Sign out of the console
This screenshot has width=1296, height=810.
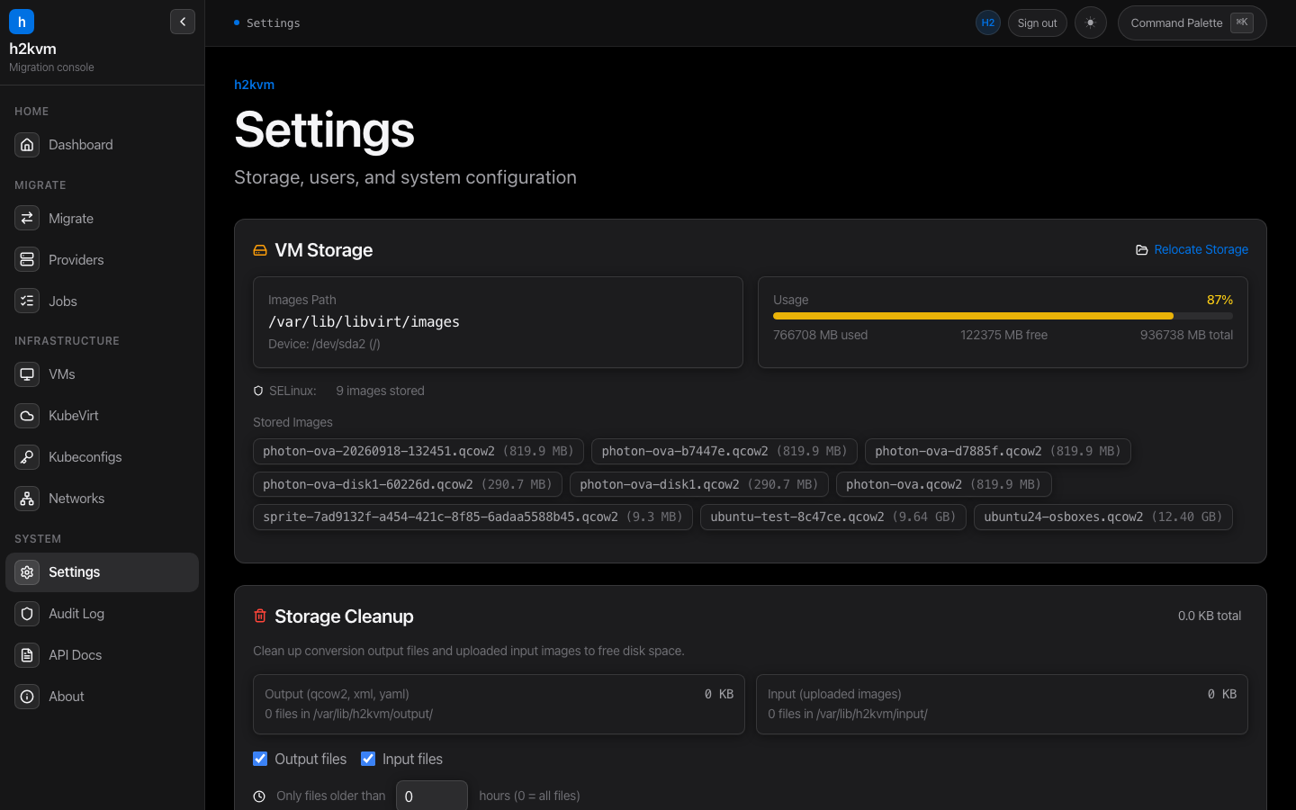coord(1038,23)
